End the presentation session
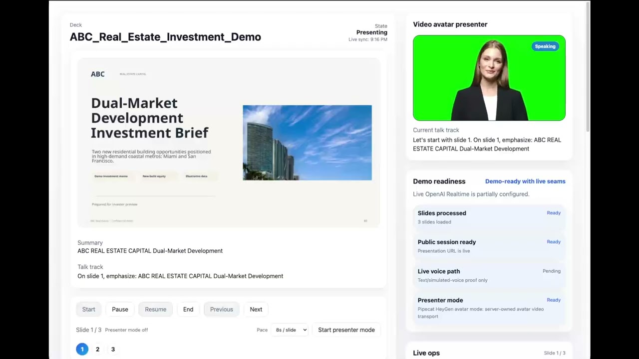The height and width of the screenshot is (359, 639). pos(188,309)
